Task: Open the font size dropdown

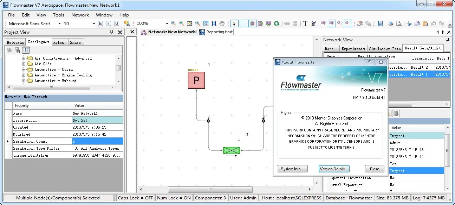Action: [94, 23]
